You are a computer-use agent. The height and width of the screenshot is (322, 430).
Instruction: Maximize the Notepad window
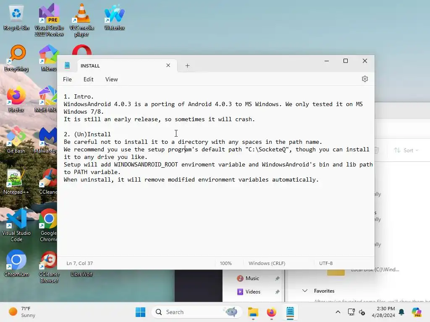point(346,61)
